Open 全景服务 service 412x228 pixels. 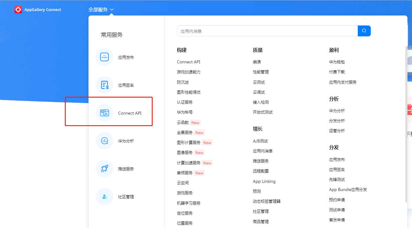[185, 132]
